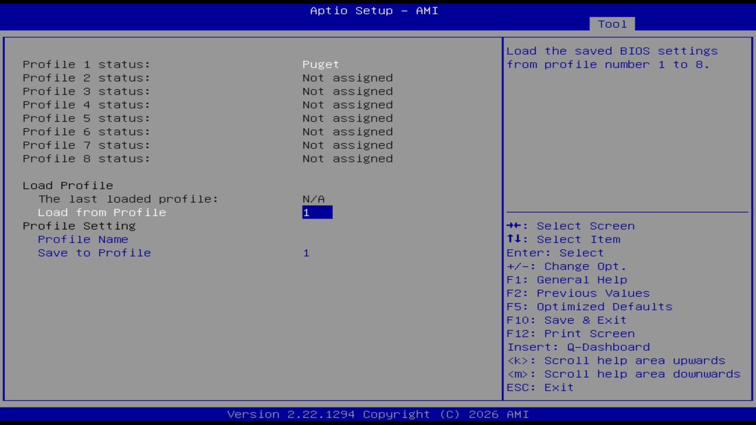This screenshot has height=425, width=756.
Task: Click F5 Optimized Defaults hint
Action: 589,306
